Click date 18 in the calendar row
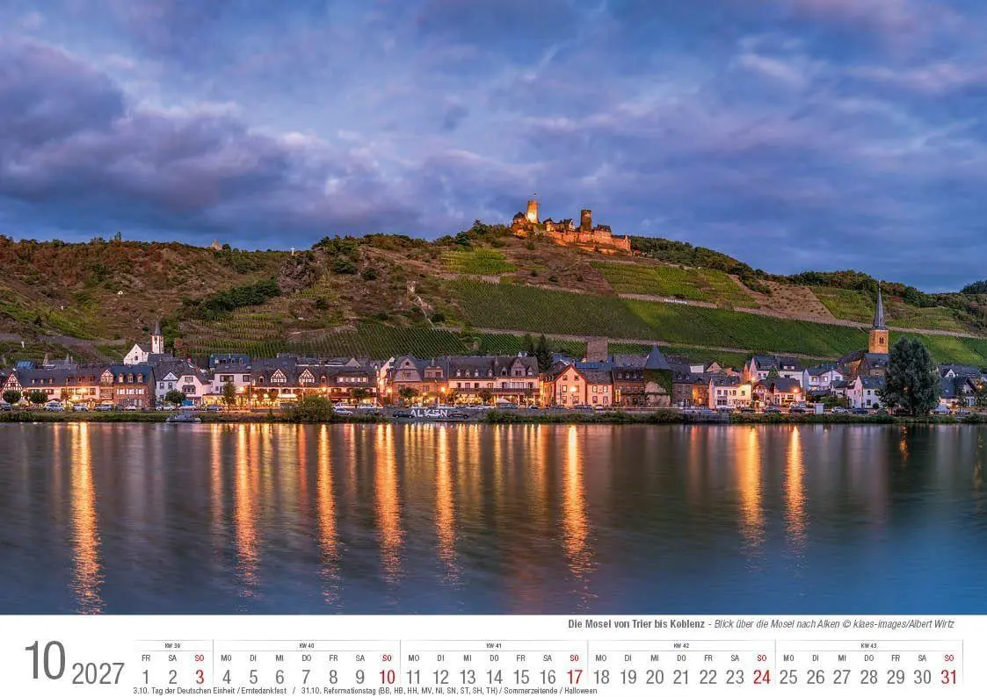Viewport: 987px width, 697px height. pyautogui.click(x=601, y=676)
